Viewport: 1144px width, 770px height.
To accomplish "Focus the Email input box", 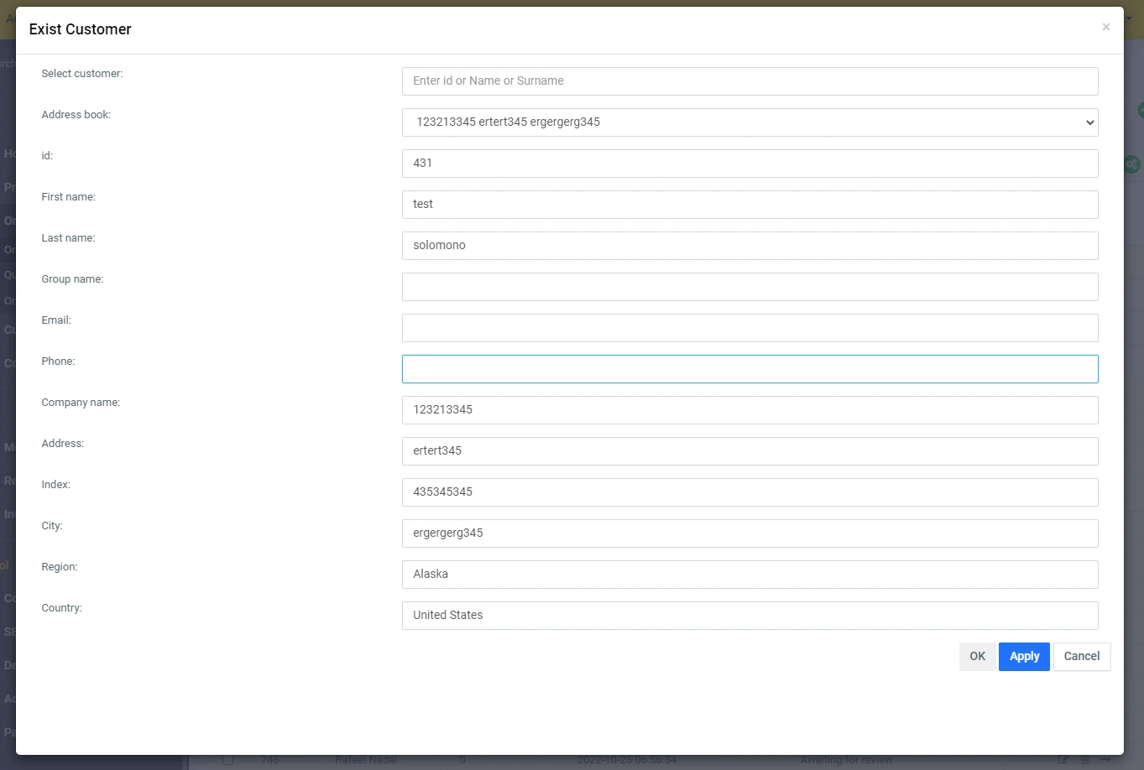I will 750,328.
